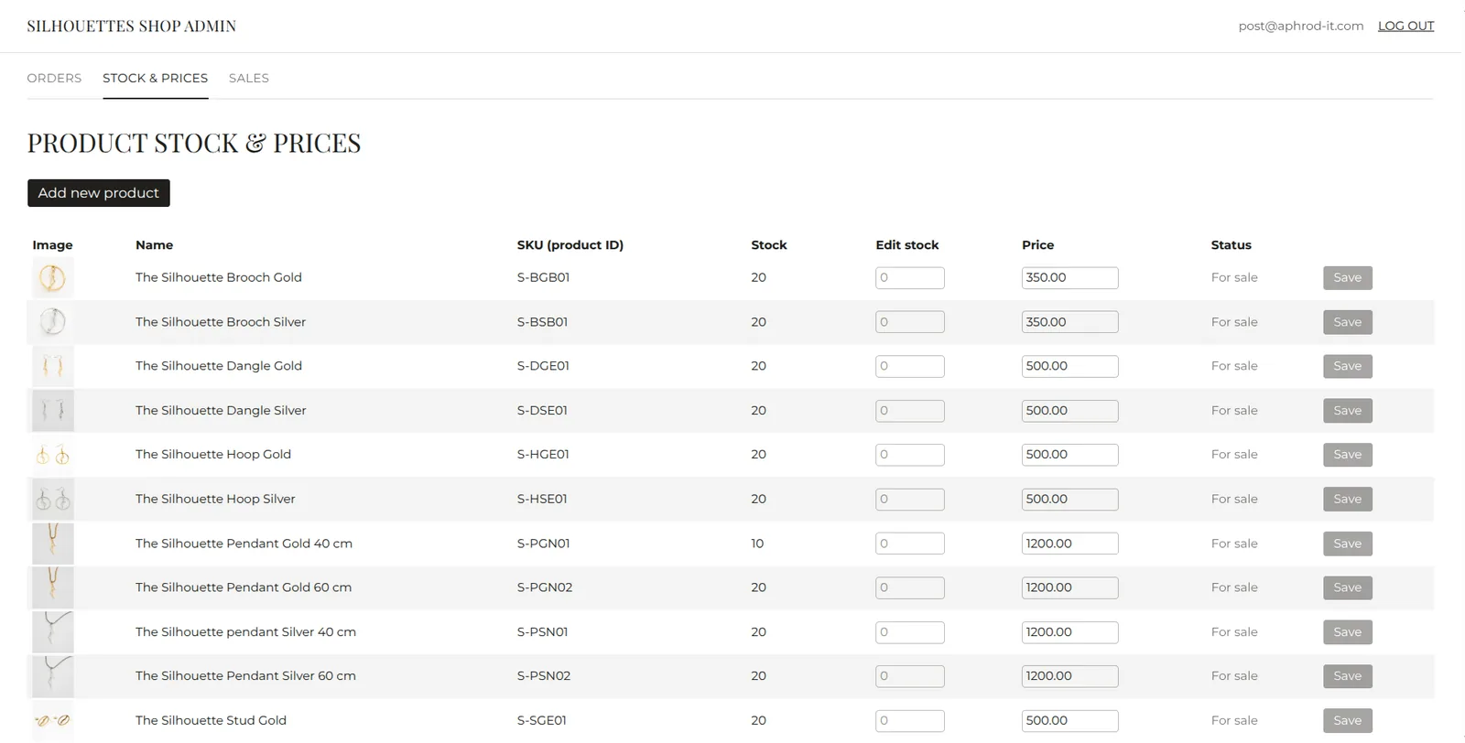Screen dimensions: 1465x743
Task: Open the Brooch Silver product thumbnail
Action: (53, 322)
